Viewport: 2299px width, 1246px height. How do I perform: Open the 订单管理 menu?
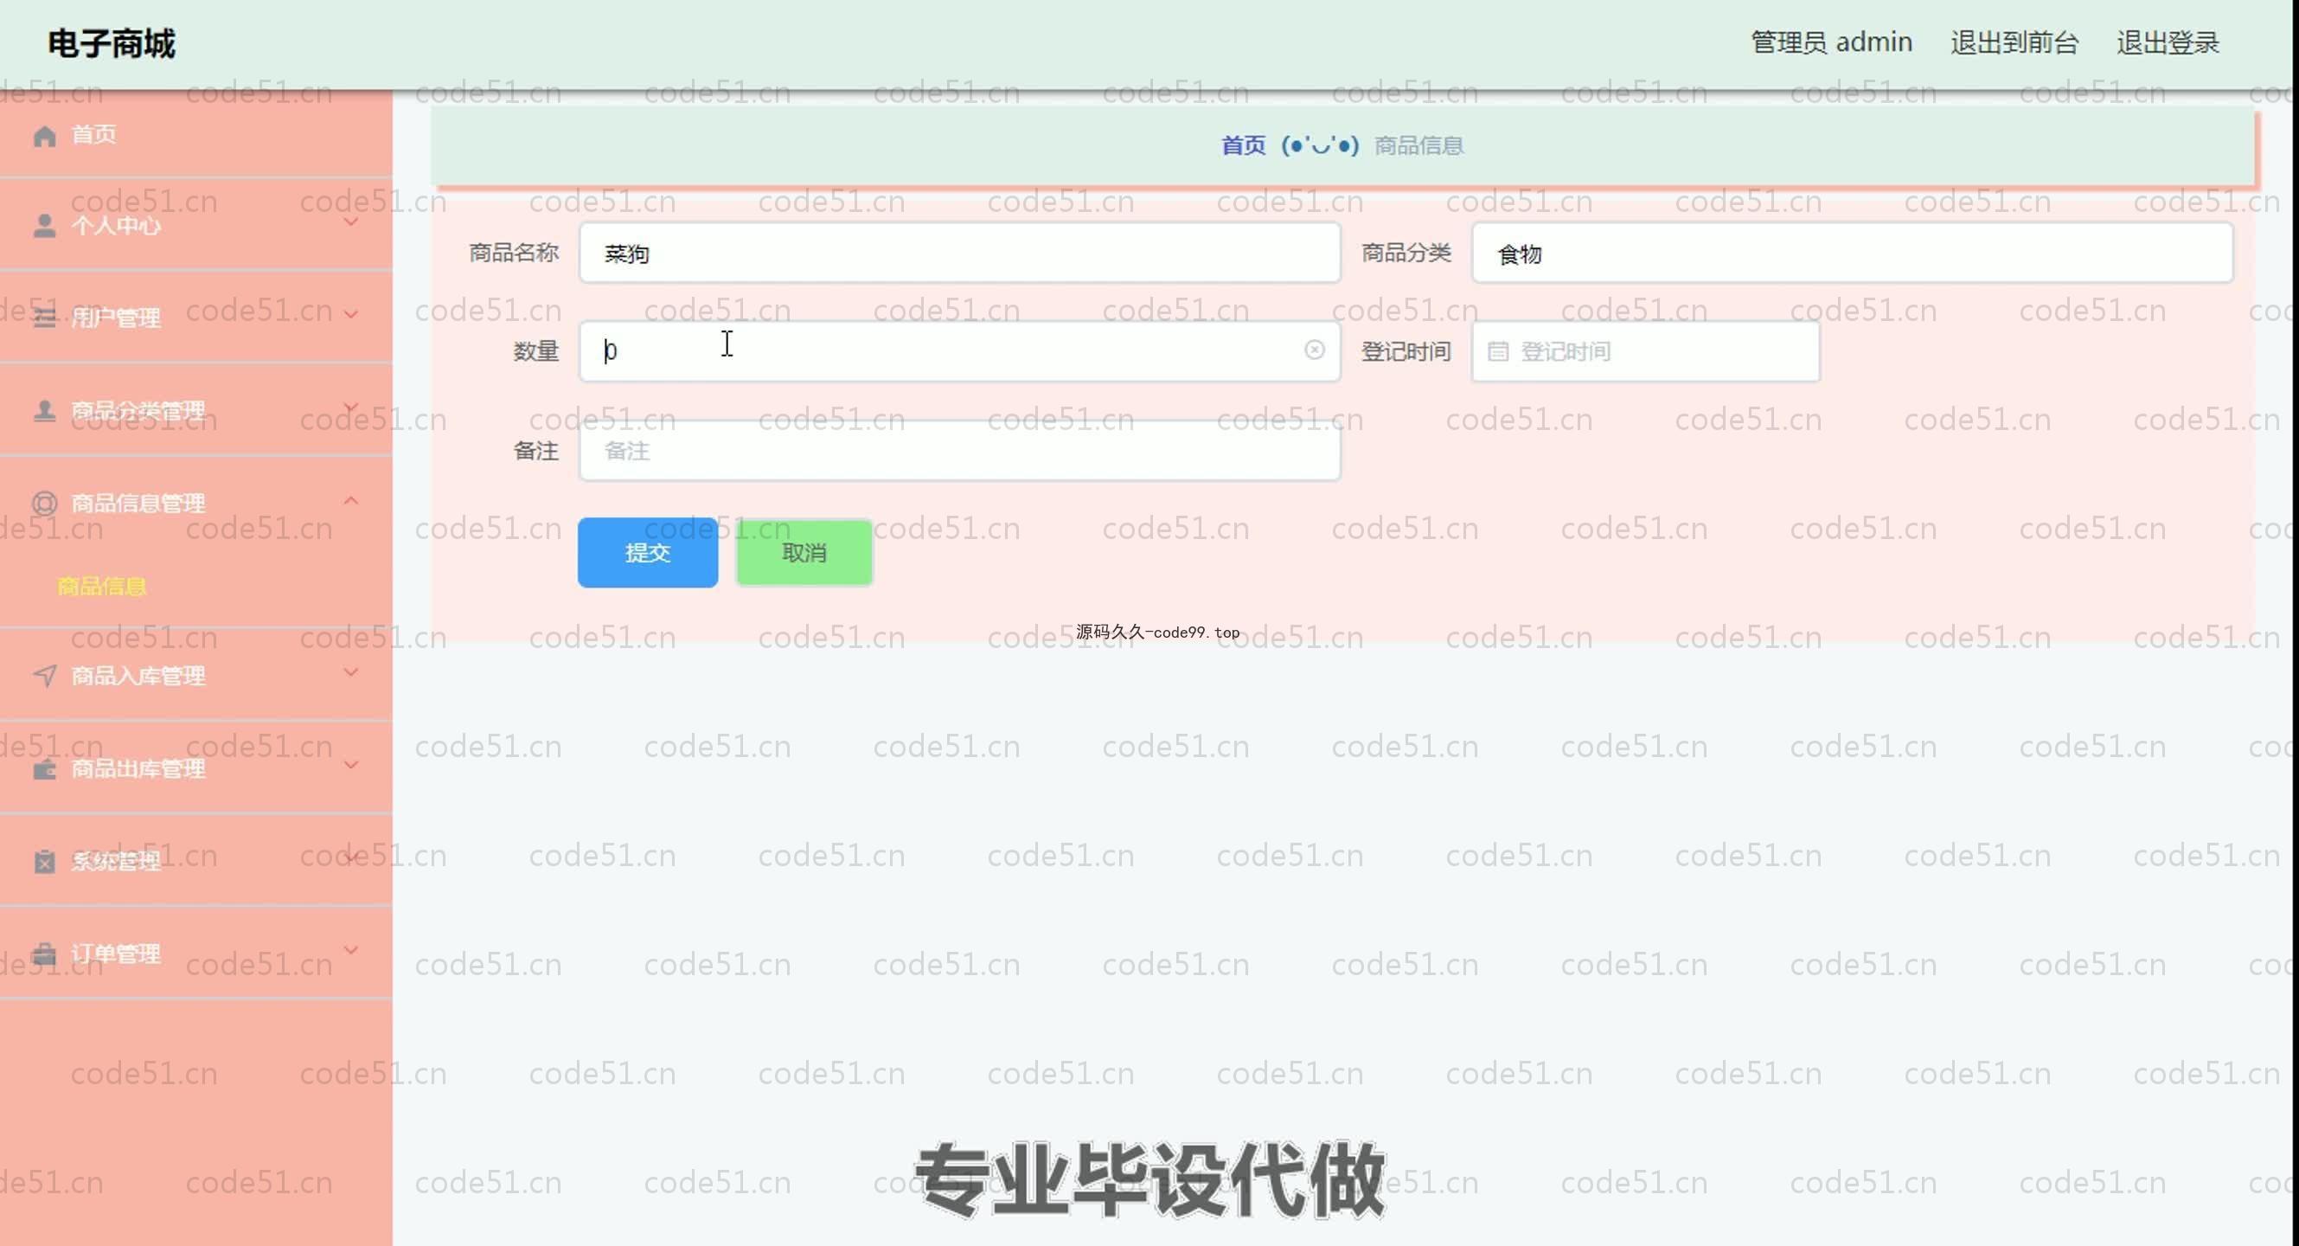coord(196,954)
